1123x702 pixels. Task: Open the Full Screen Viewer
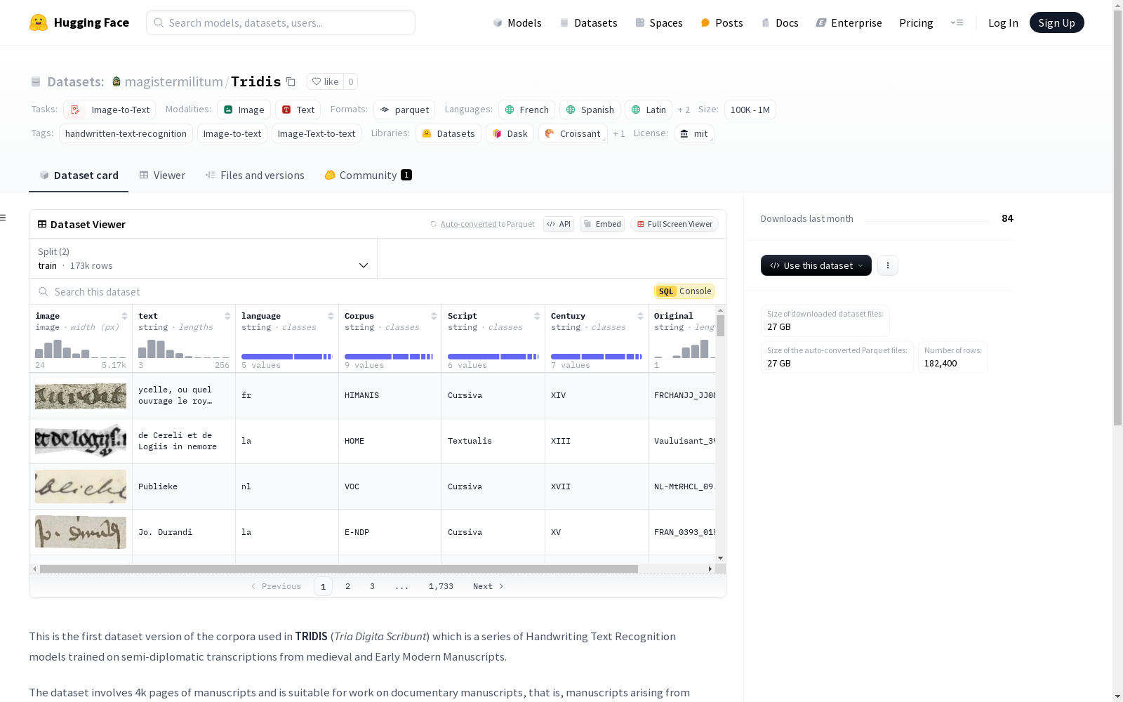click(x=674, y=224)
